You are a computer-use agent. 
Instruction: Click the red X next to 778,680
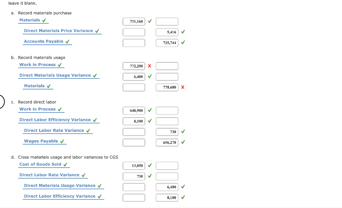click(x=183, y=87)
